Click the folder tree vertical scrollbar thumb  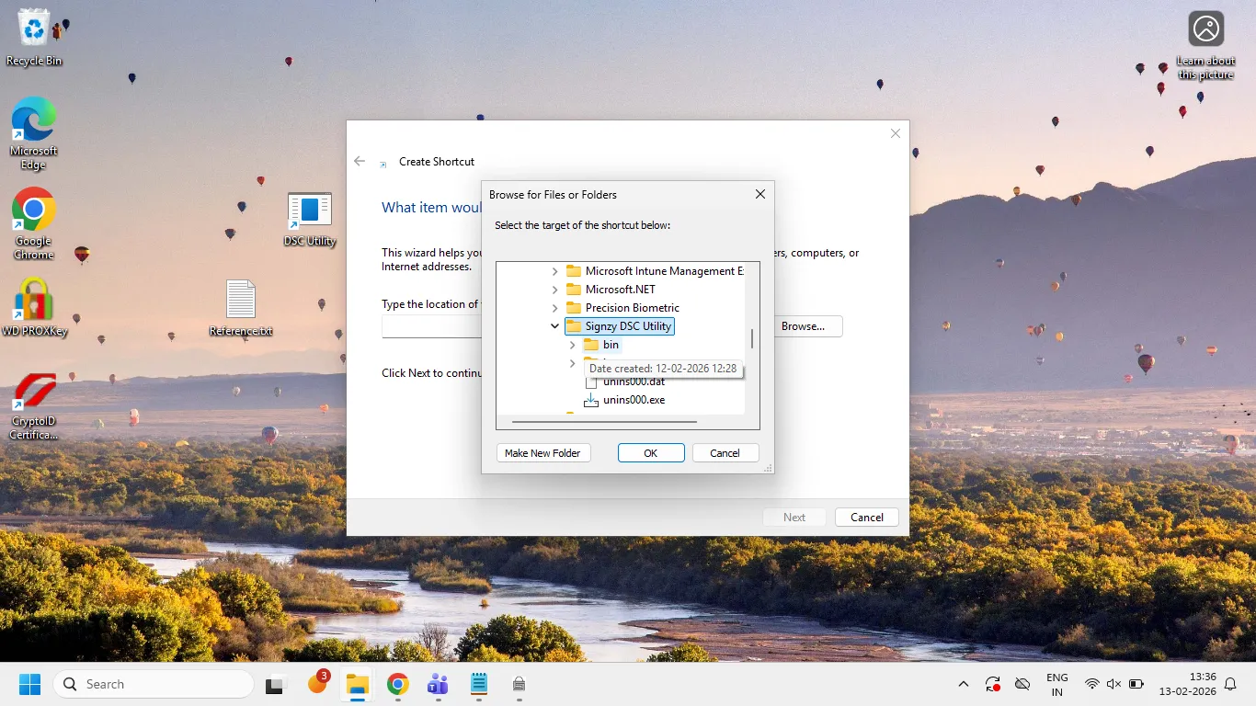pyautogui.click(x=752, y=339)
